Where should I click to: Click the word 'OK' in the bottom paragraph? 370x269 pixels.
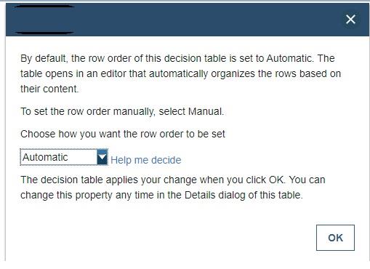tap(276, 180)
